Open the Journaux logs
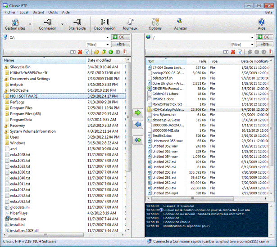The width and height of the screenshot is (277, 247). pyautogui.click(x=130, y=24)
